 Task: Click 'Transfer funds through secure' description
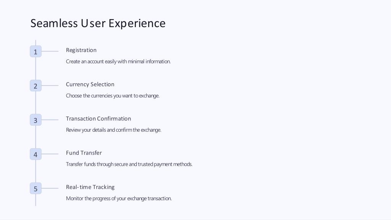point(129,164)
